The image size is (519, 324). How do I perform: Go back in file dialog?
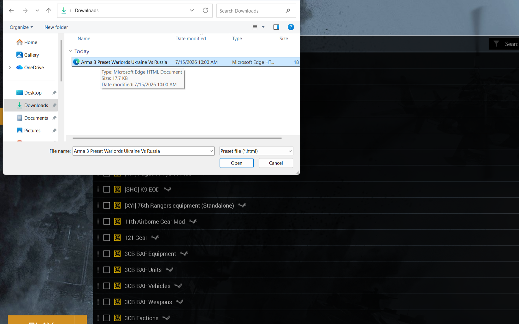(11, 11)
